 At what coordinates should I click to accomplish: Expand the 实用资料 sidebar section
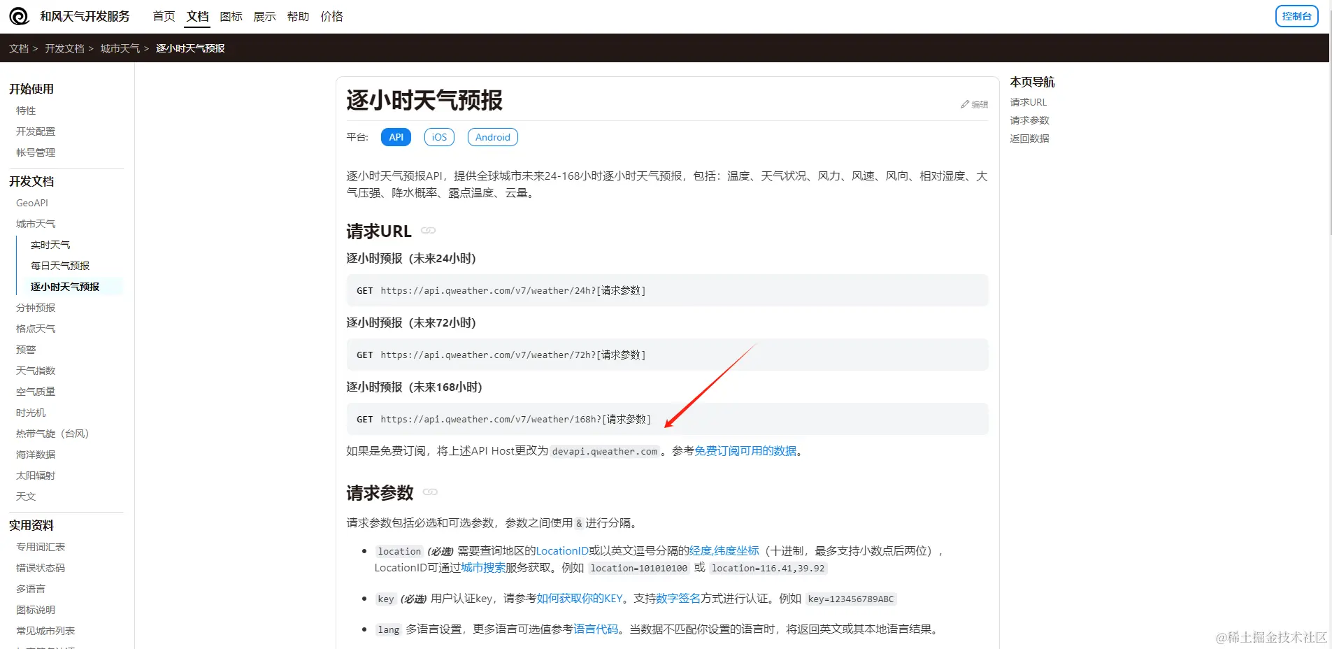click(x=31, y=525)
